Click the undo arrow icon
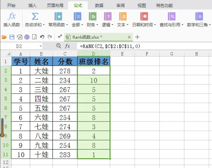The image size is (212, 168). pyautogui.click(x=42, y=37)
